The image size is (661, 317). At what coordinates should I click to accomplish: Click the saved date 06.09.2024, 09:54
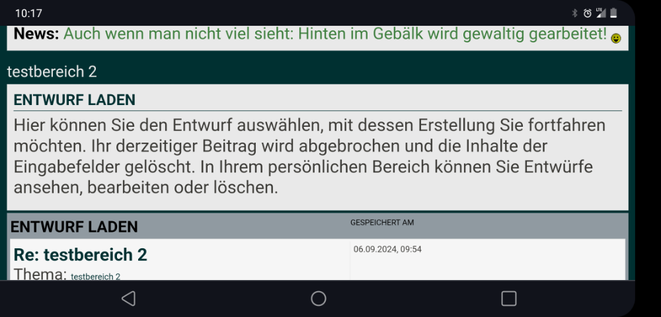click(x=387, y=249)
